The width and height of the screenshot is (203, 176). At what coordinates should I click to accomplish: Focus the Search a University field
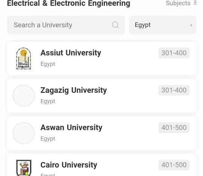coord(66,25)
